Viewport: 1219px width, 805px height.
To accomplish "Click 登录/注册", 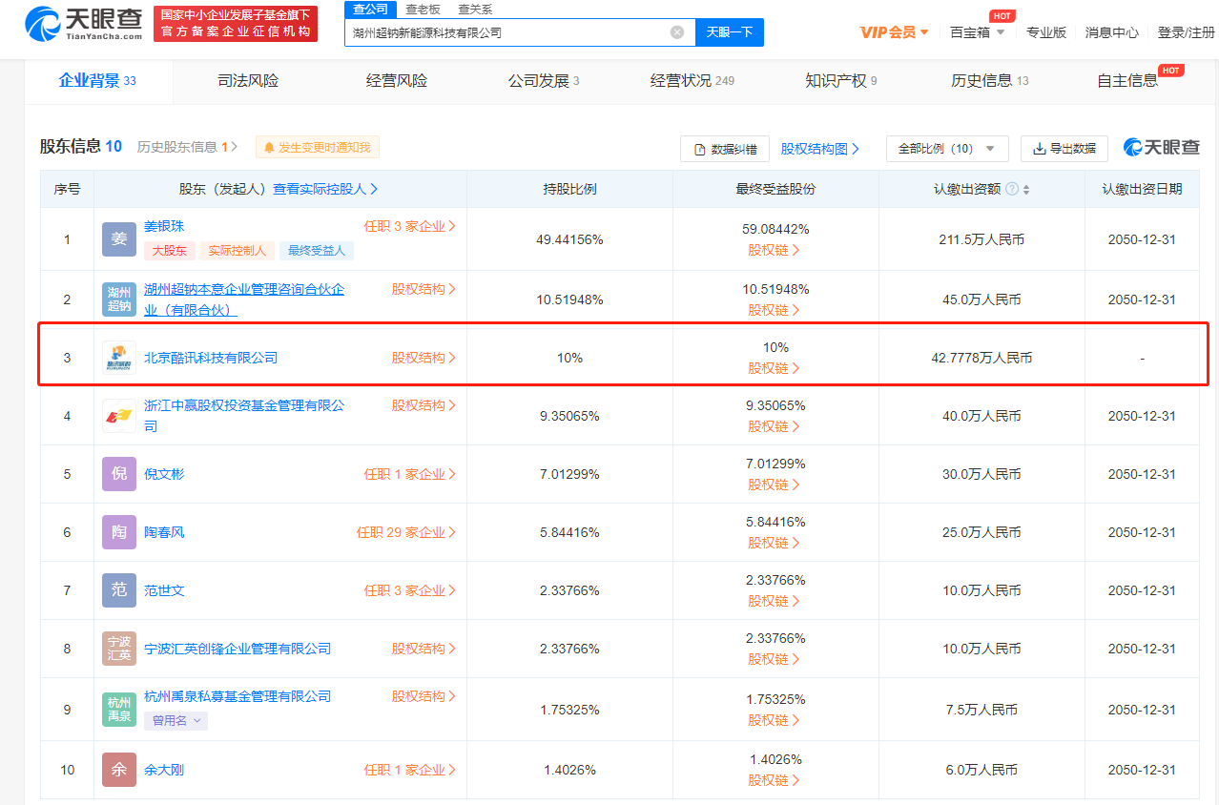I will coord(1186,32).
